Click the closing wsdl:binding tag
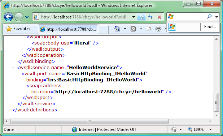223x136 pixels. [36, 61]
